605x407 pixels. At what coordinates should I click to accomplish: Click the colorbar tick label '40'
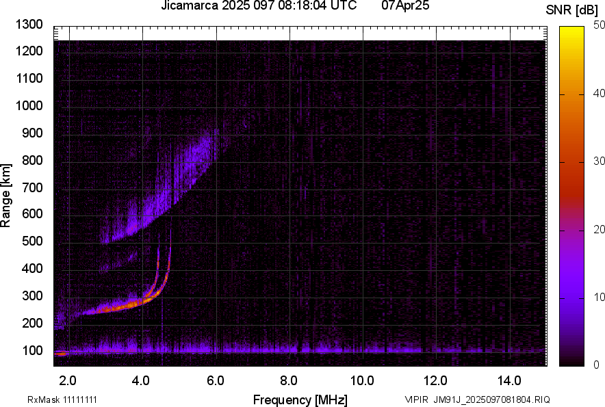[x=600, y=93]
